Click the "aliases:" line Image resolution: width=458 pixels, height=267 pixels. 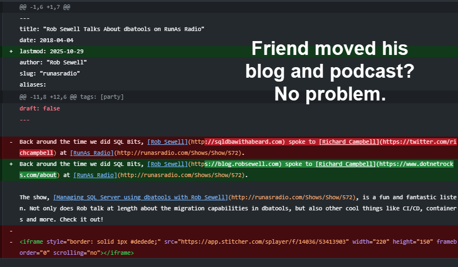click(33, 84)
